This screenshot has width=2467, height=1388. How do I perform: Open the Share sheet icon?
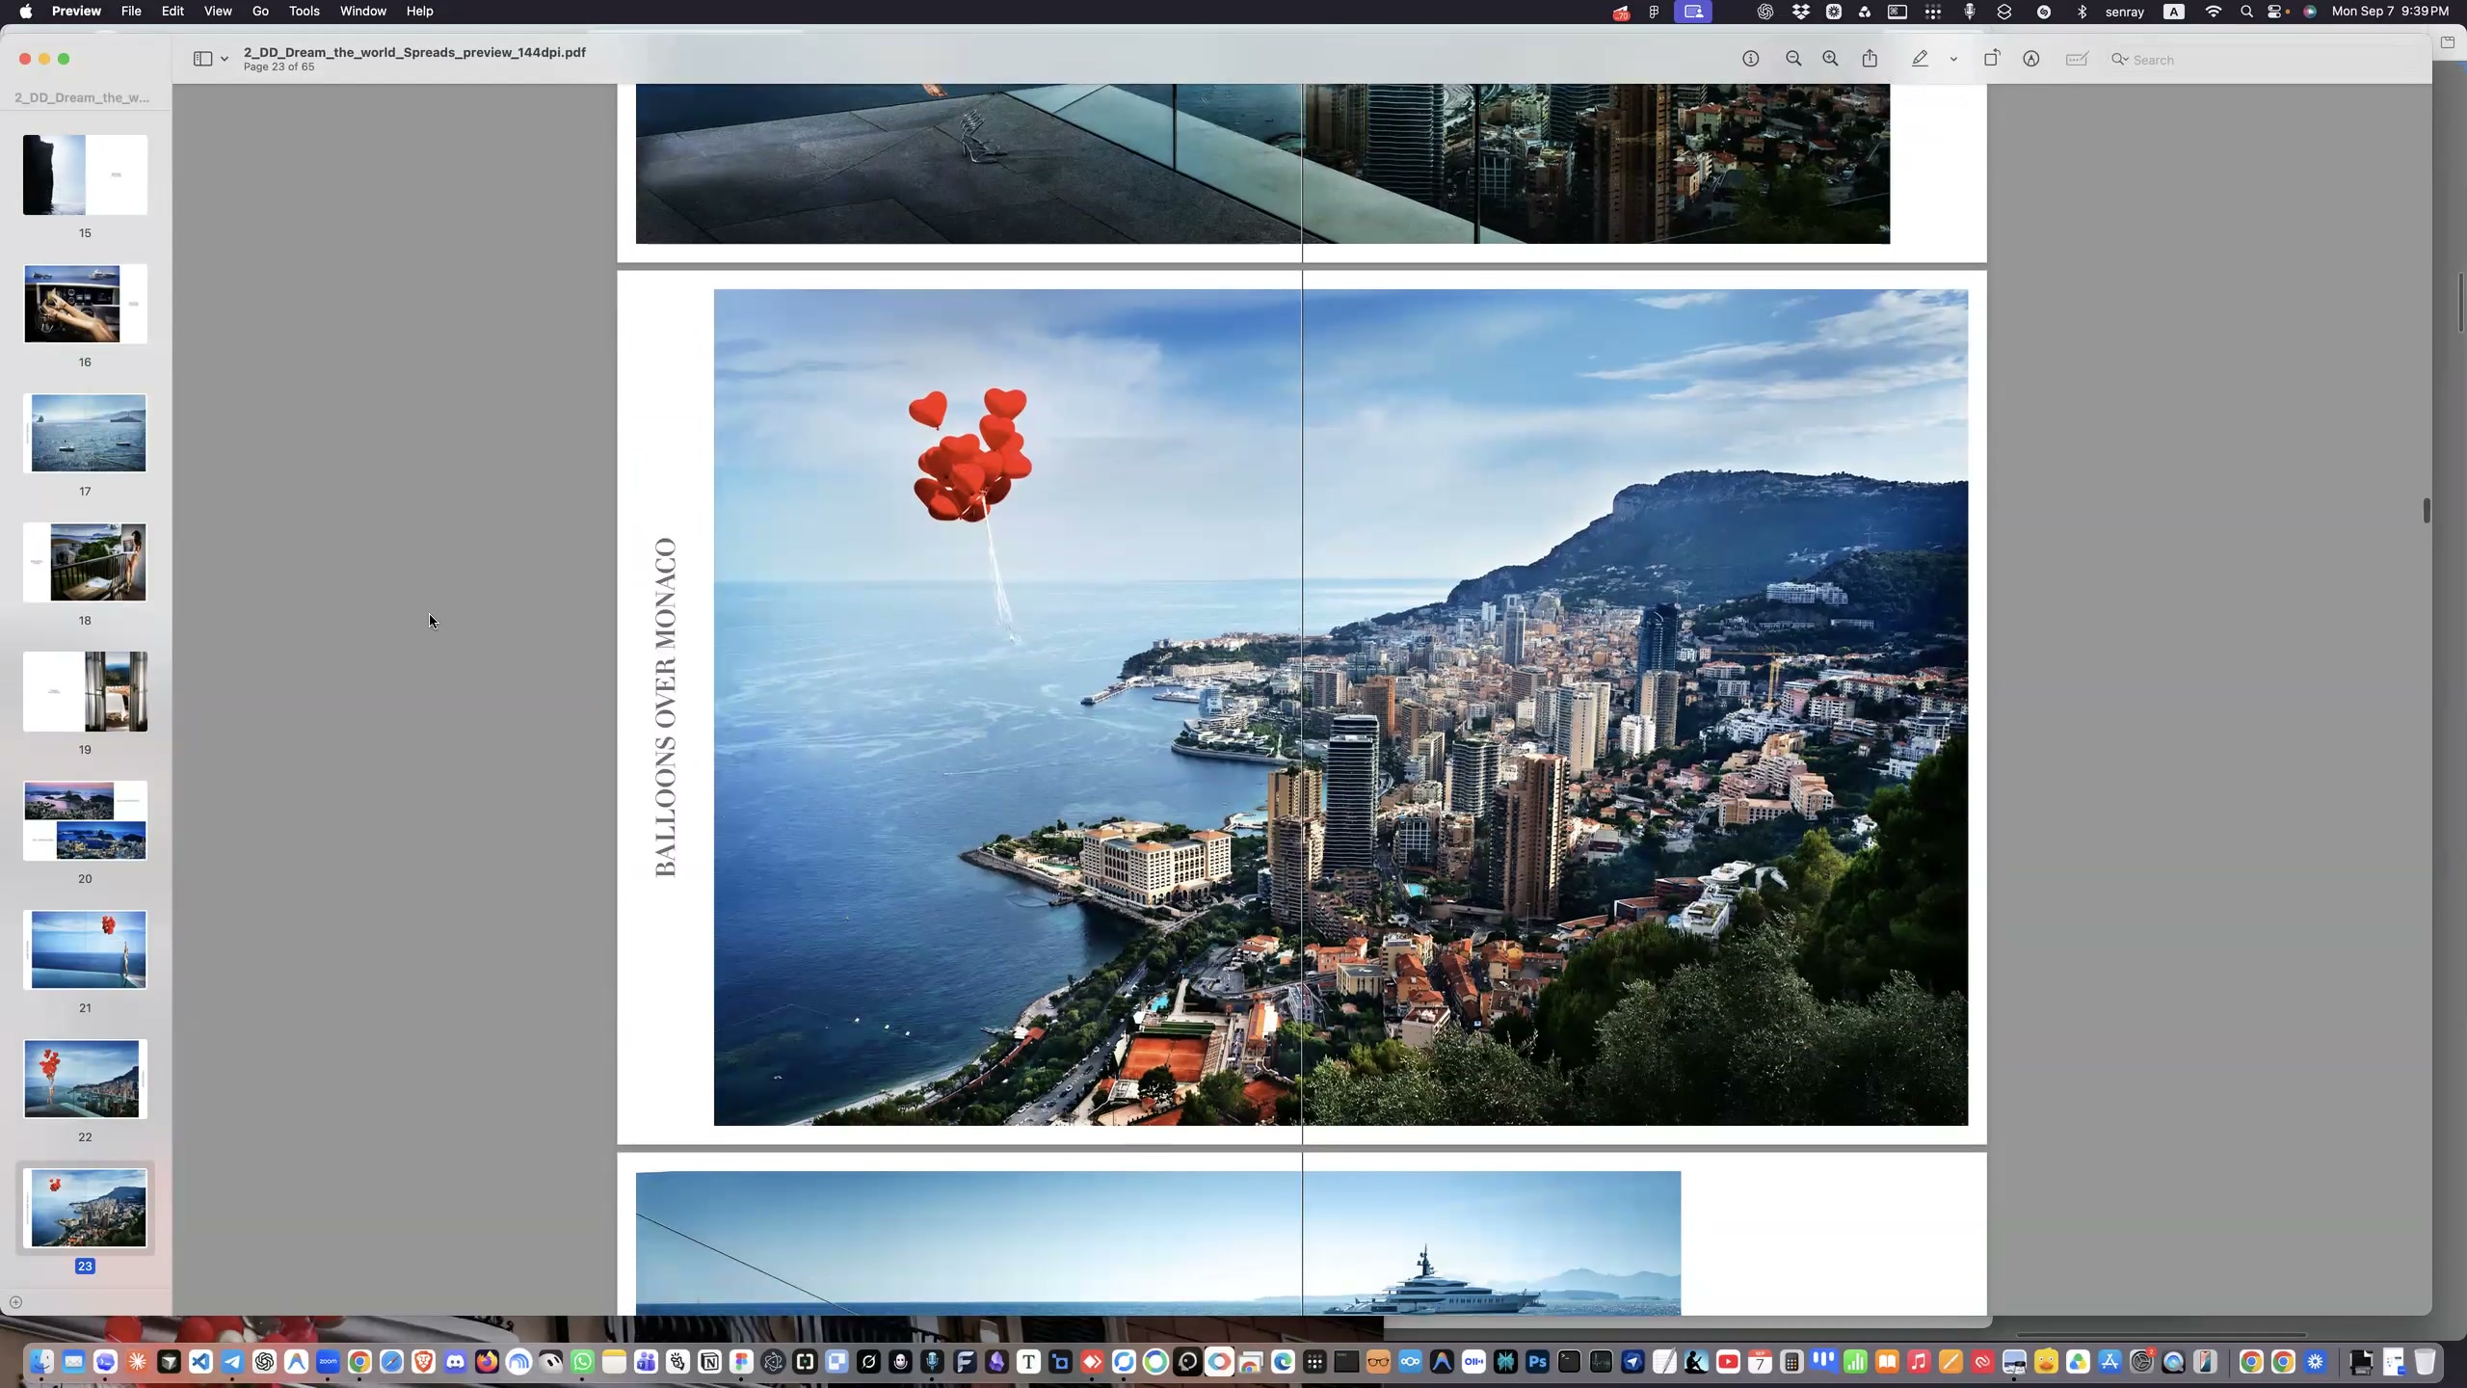pos(1870,59)
